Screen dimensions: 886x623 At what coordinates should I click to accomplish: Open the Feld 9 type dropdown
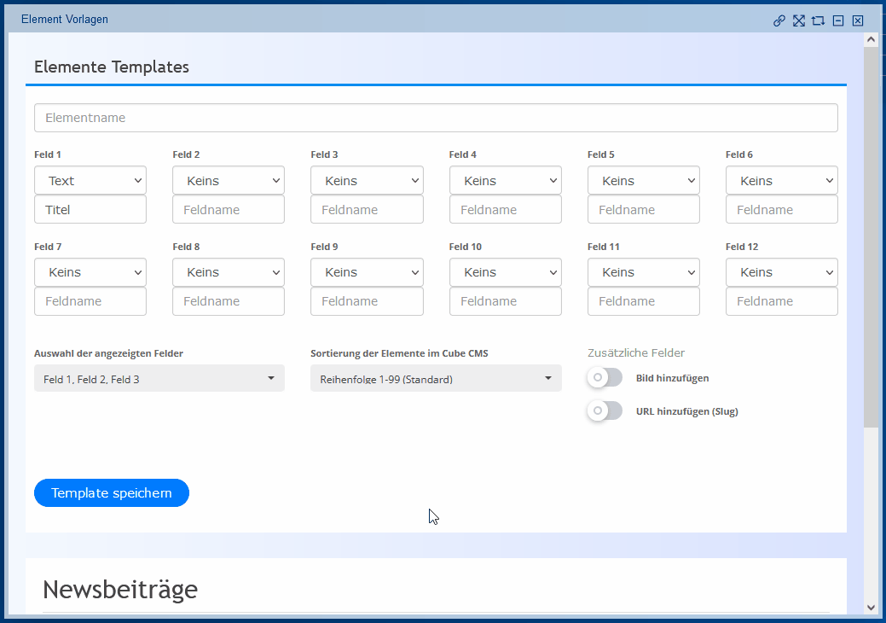click(x=367, y=272)
